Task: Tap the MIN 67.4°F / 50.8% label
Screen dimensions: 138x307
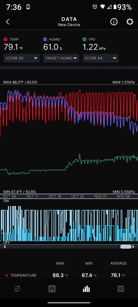Action: pyautogui.click(x=19, y=192)
